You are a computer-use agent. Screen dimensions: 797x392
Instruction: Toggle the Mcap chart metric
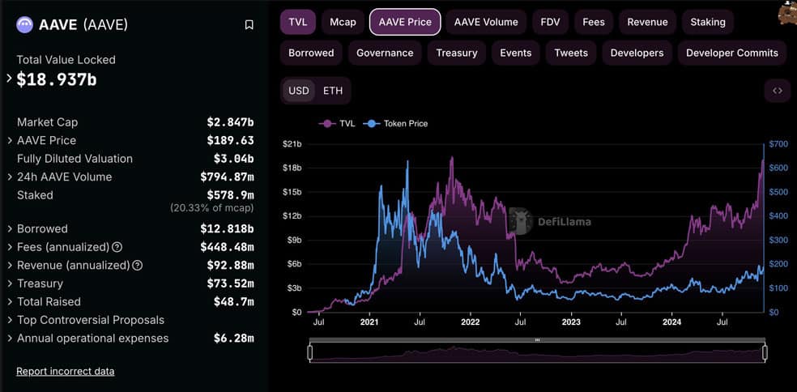point(343,22)
